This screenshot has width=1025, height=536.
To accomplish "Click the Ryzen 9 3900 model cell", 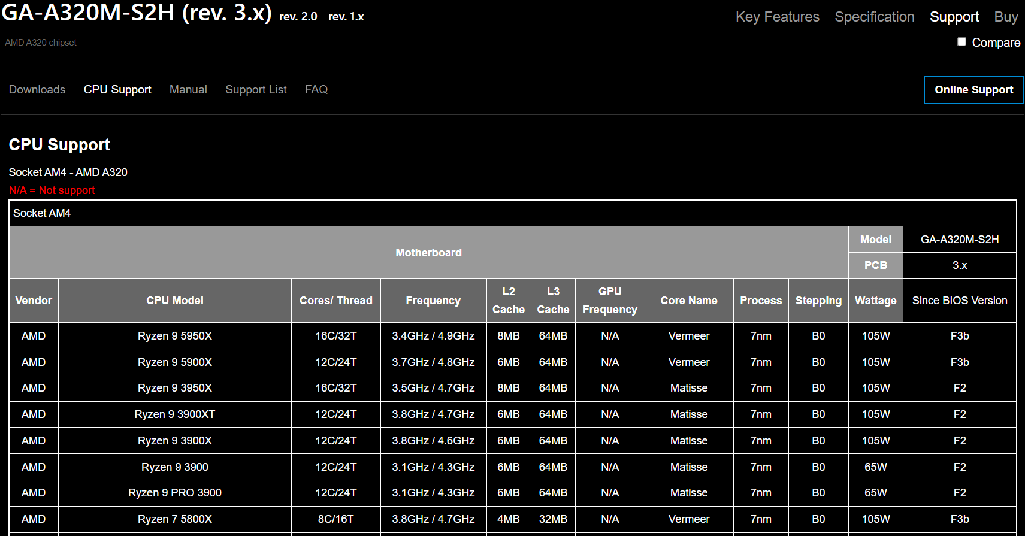I will pyautogui.click(x=175, y=467).
